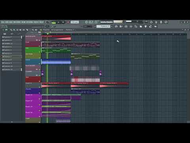Select the Slip tool

[x=24, y=30]
